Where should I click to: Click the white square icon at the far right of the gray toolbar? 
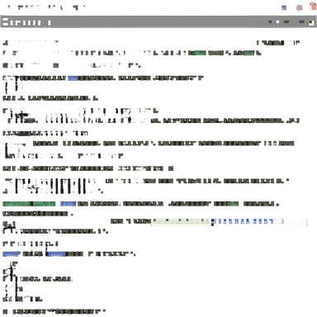tap(311, 22)
